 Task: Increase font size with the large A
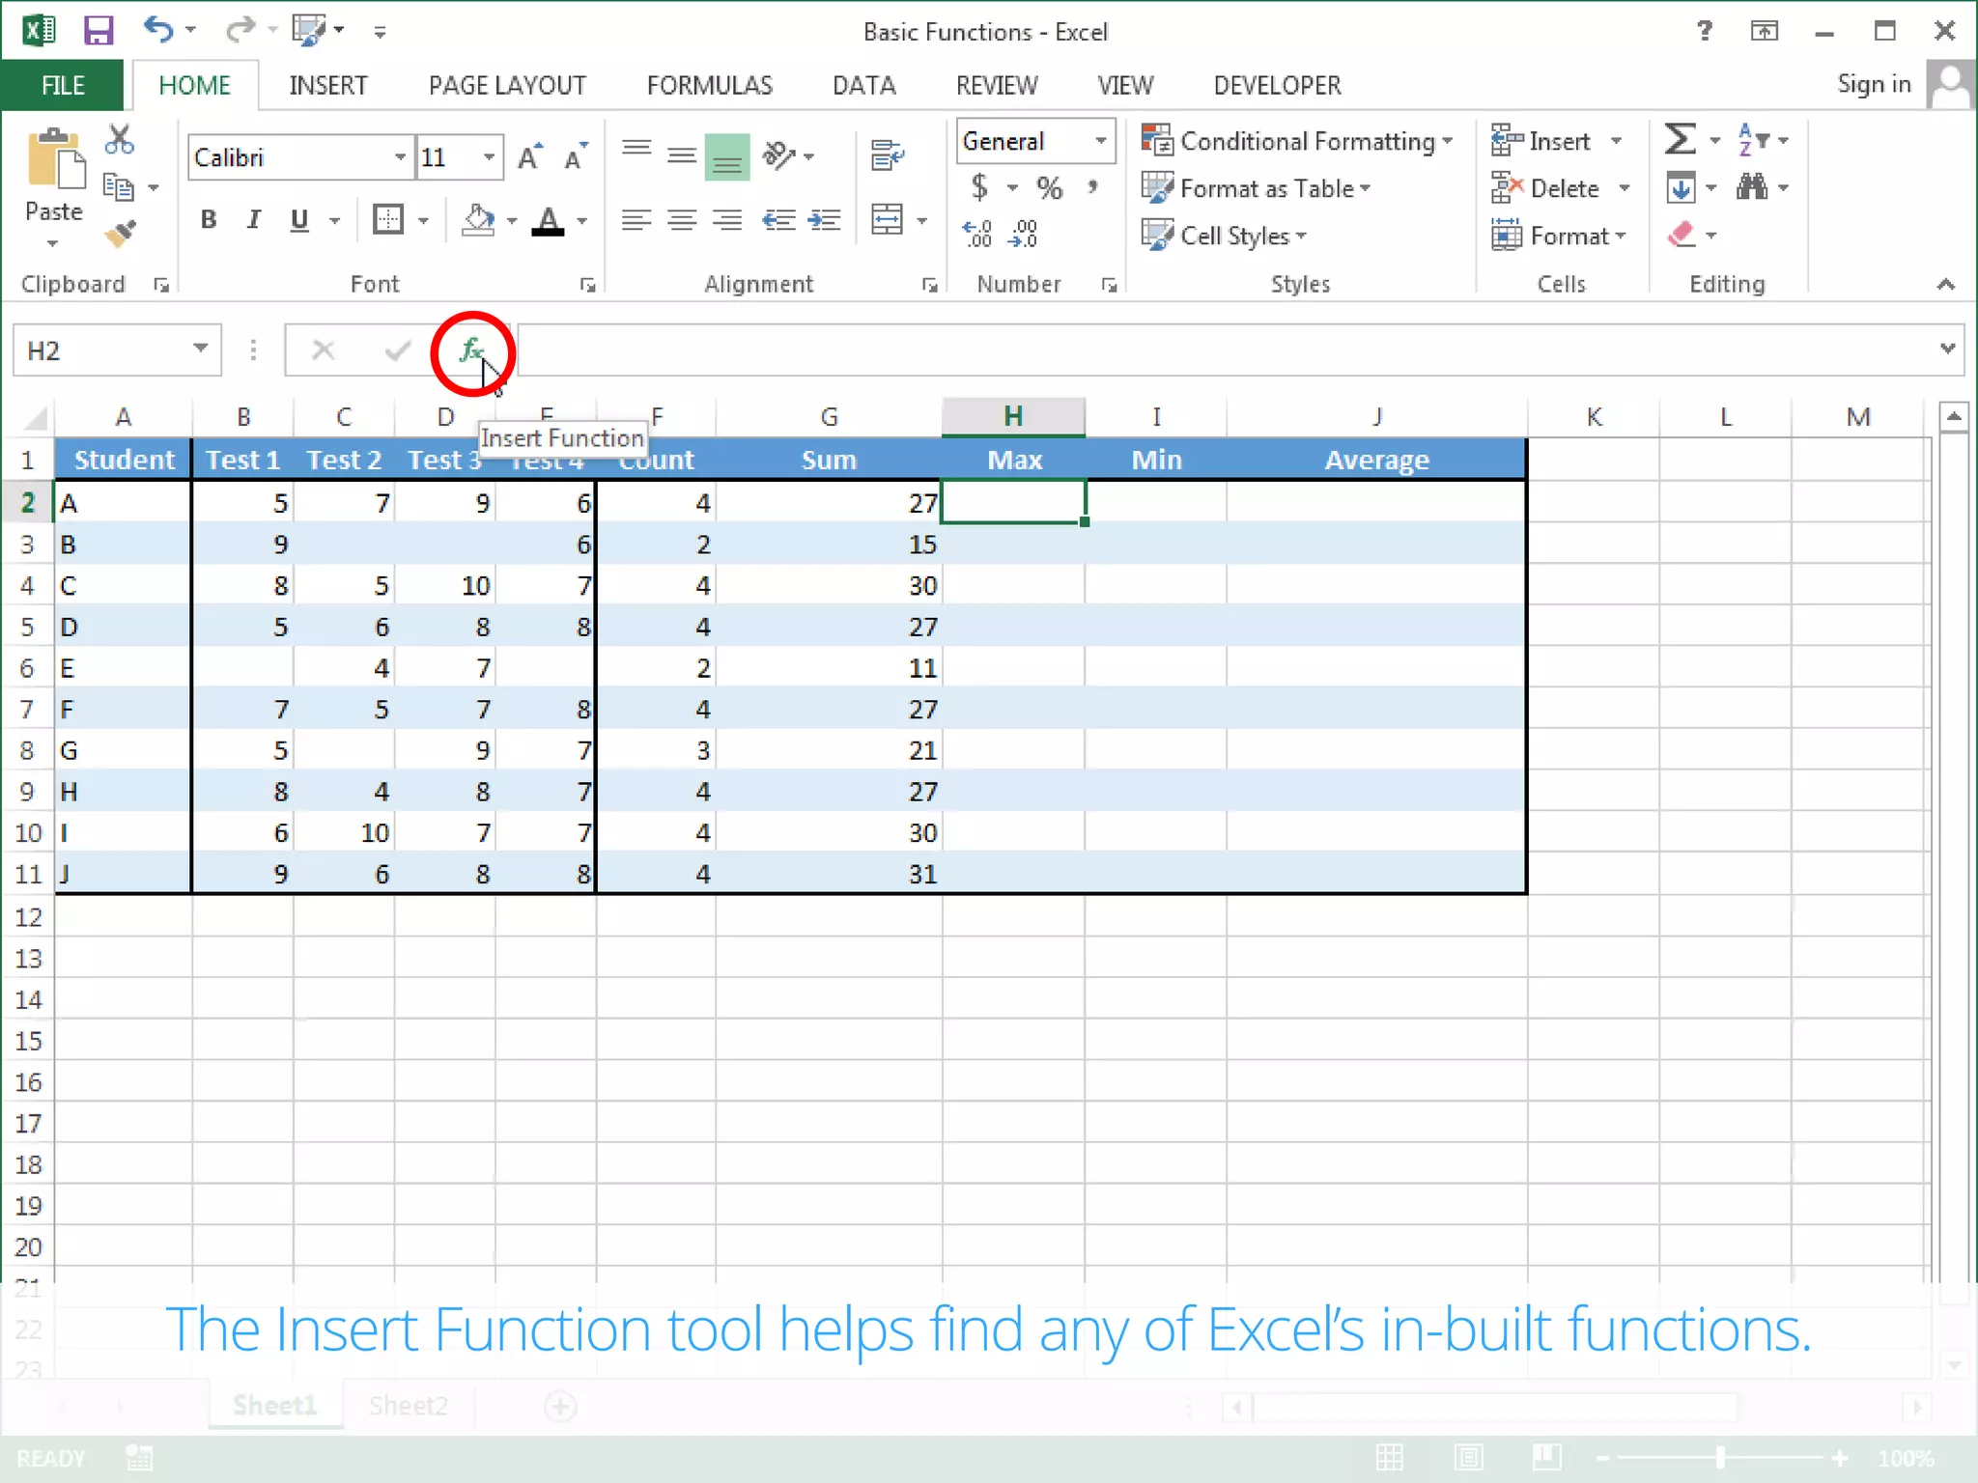pyautogui.click(x=529, y=157)
